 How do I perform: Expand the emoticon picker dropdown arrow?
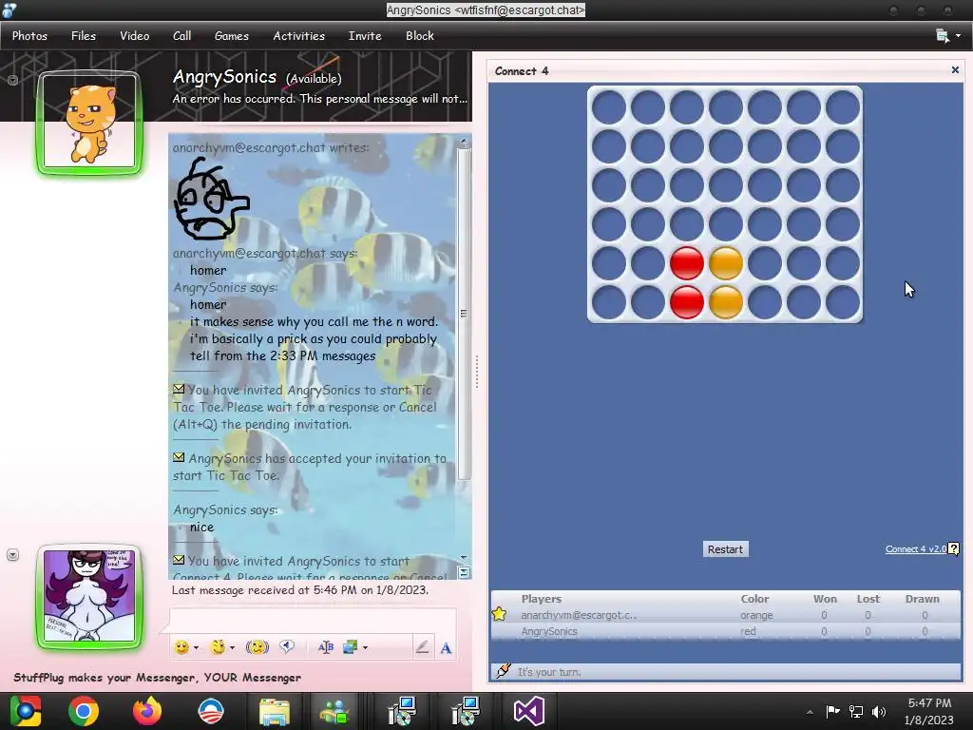[196, 648]
